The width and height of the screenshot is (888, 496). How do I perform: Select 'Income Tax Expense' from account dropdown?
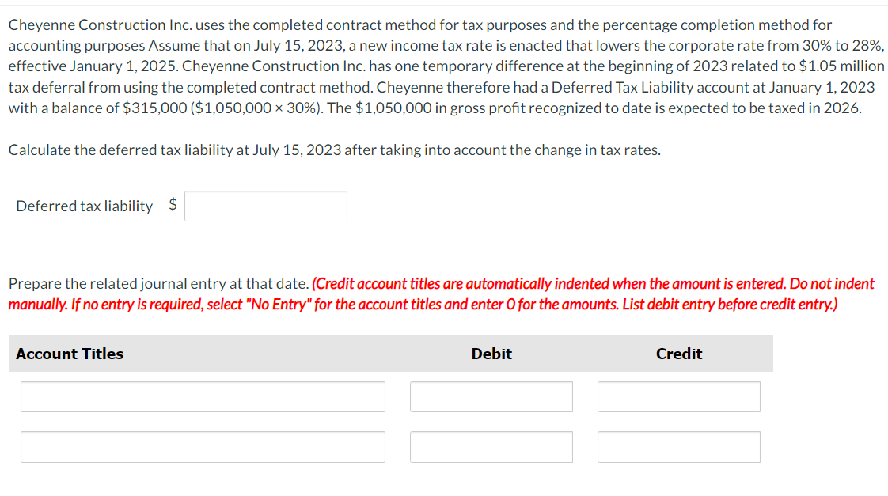[203, 396]
